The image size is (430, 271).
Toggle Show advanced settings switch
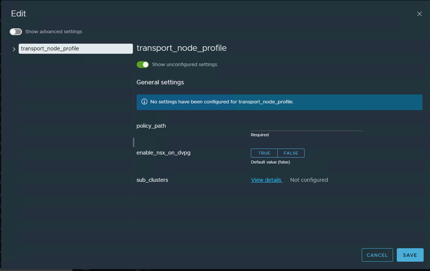tap(16, 32)
